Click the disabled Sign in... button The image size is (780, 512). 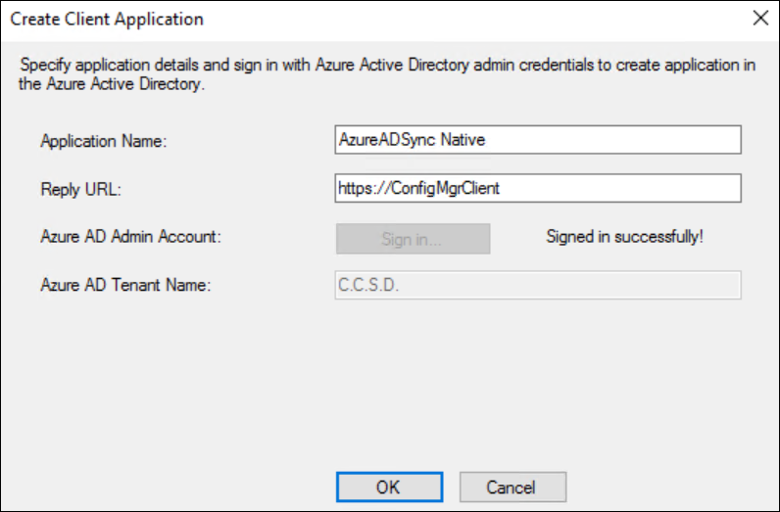click(413, 239)
